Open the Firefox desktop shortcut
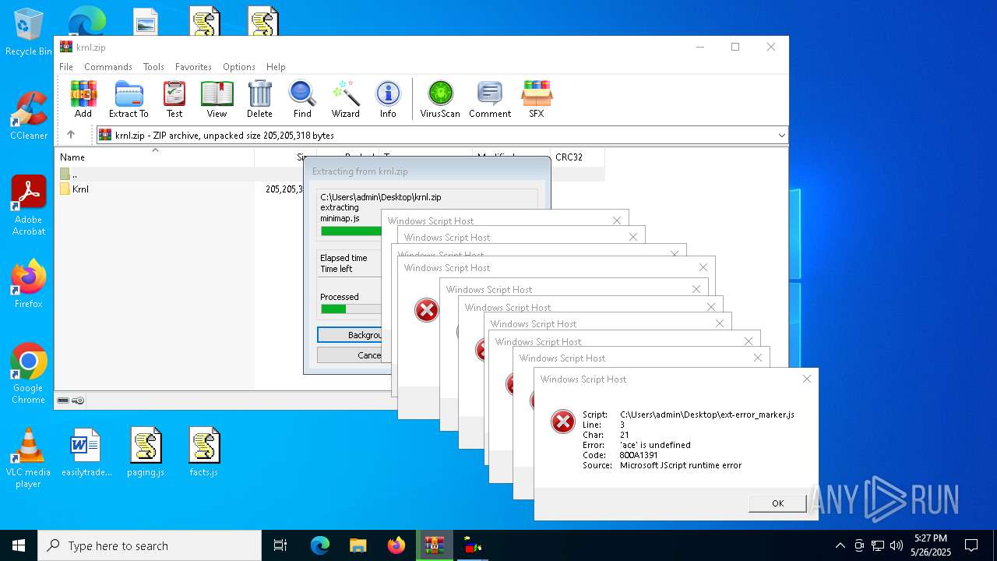997x561 pixels. [29, 284]
